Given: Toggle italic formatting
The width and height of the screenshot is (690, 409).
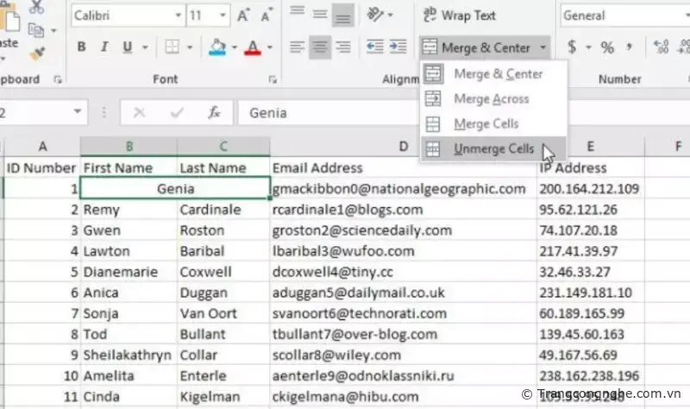Looking at the screenshot, I should [x=104, y=47].
